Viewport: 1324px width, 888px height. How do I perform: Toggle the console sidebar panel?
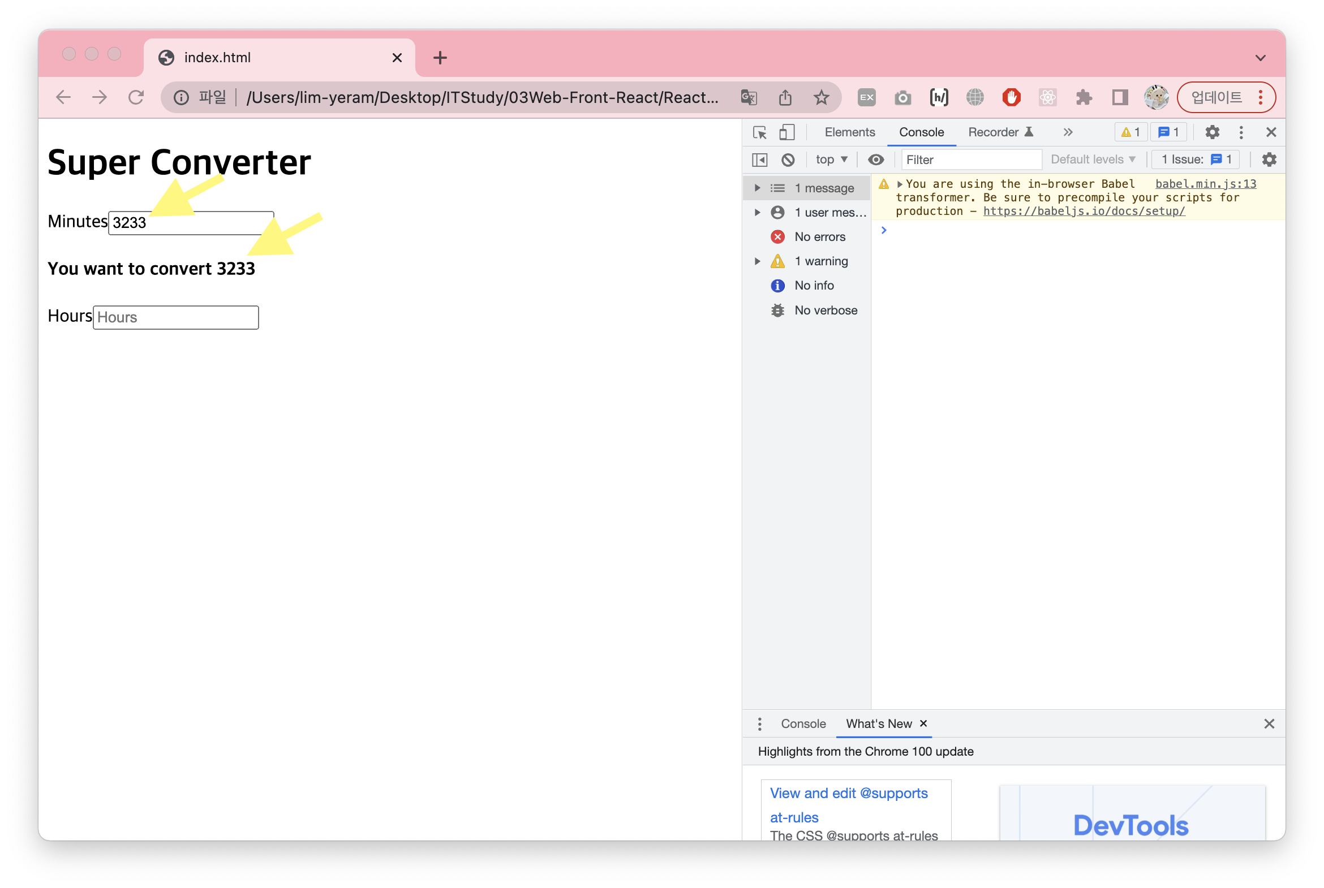coord(759,160)
